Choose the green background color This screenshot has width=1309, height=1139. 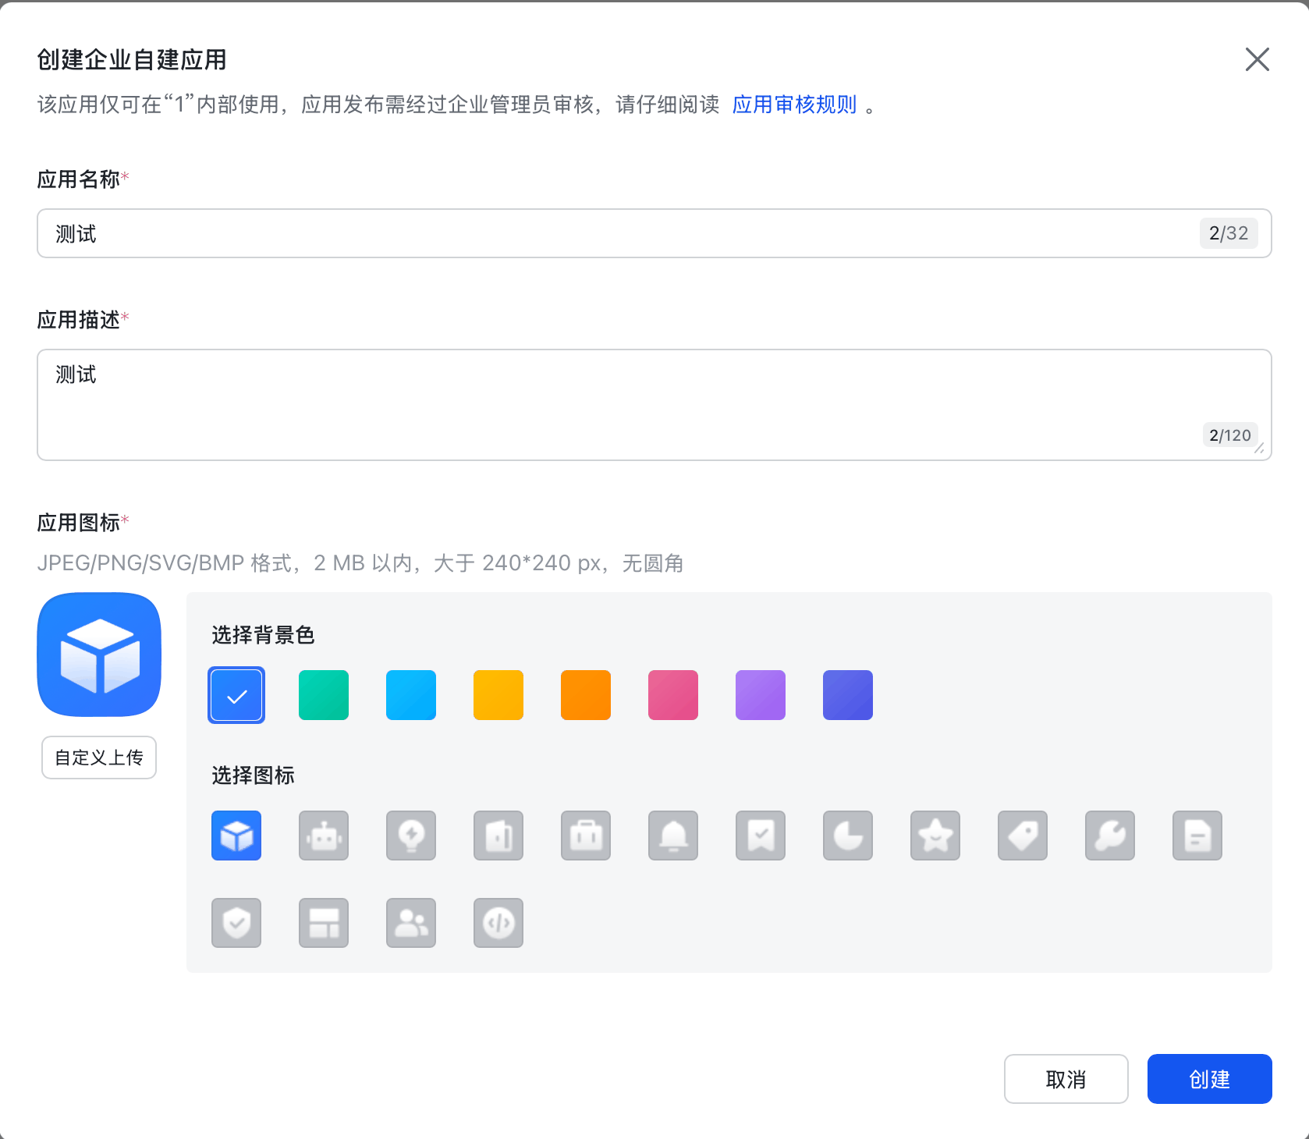pyautogui.click(x=324, y=695)
